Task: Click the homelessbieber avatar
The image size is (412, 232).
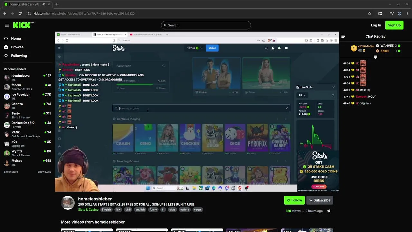Action: pyautogui.click(x=68, y=203)
